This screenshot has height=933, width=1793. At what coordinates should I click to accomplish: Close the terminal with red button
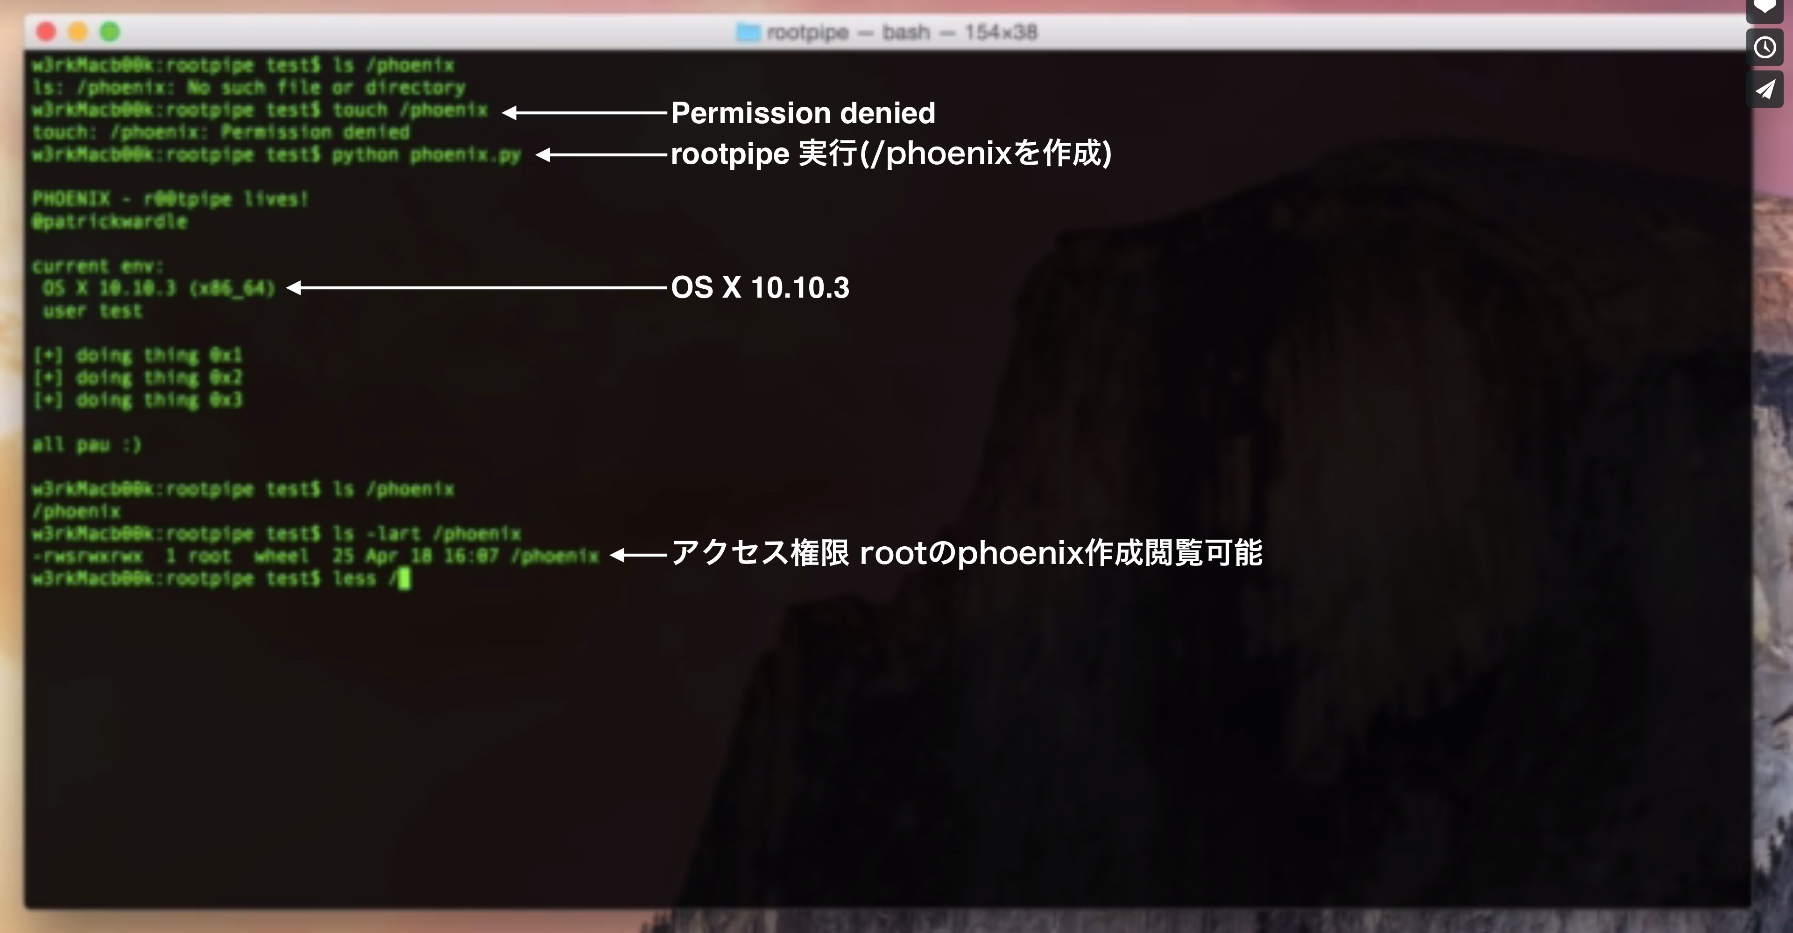click(x=46, y=32)
